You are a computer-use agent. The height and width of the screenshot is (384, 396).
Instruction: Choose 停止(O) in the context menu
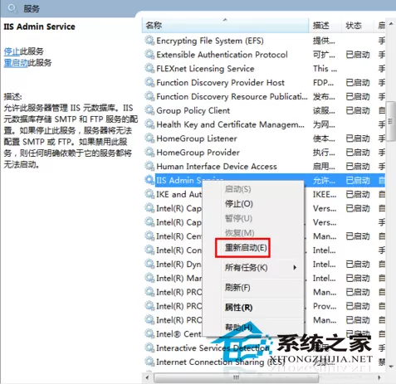tap(239, 204)
